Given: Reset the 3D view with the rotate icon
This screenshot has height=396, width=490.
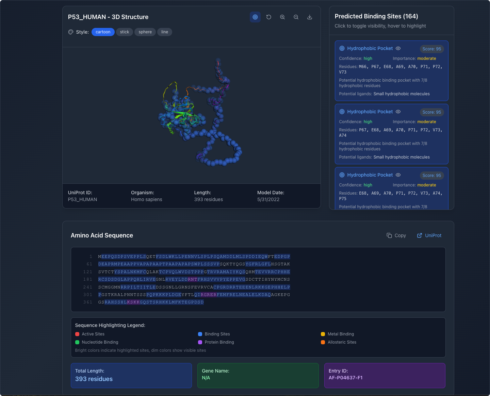Looking at the screenshot, I should [x=269, y=17].
